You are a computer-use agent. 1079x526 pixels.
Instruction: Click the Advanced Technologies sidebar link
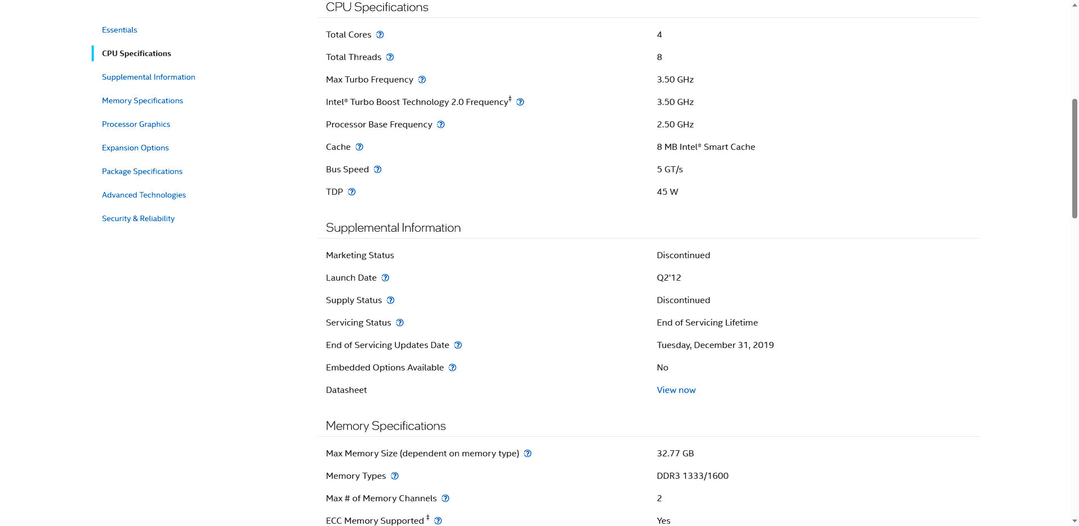tap(144, 195)
